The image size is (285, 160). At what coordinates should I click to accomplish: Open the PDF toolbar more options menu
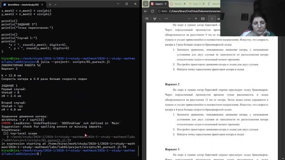pos(166,19)
